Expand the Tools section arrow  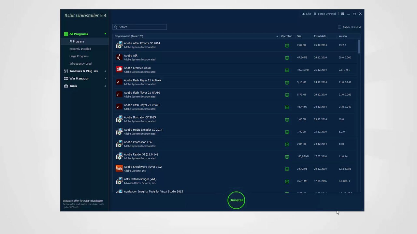pos(105,86)
